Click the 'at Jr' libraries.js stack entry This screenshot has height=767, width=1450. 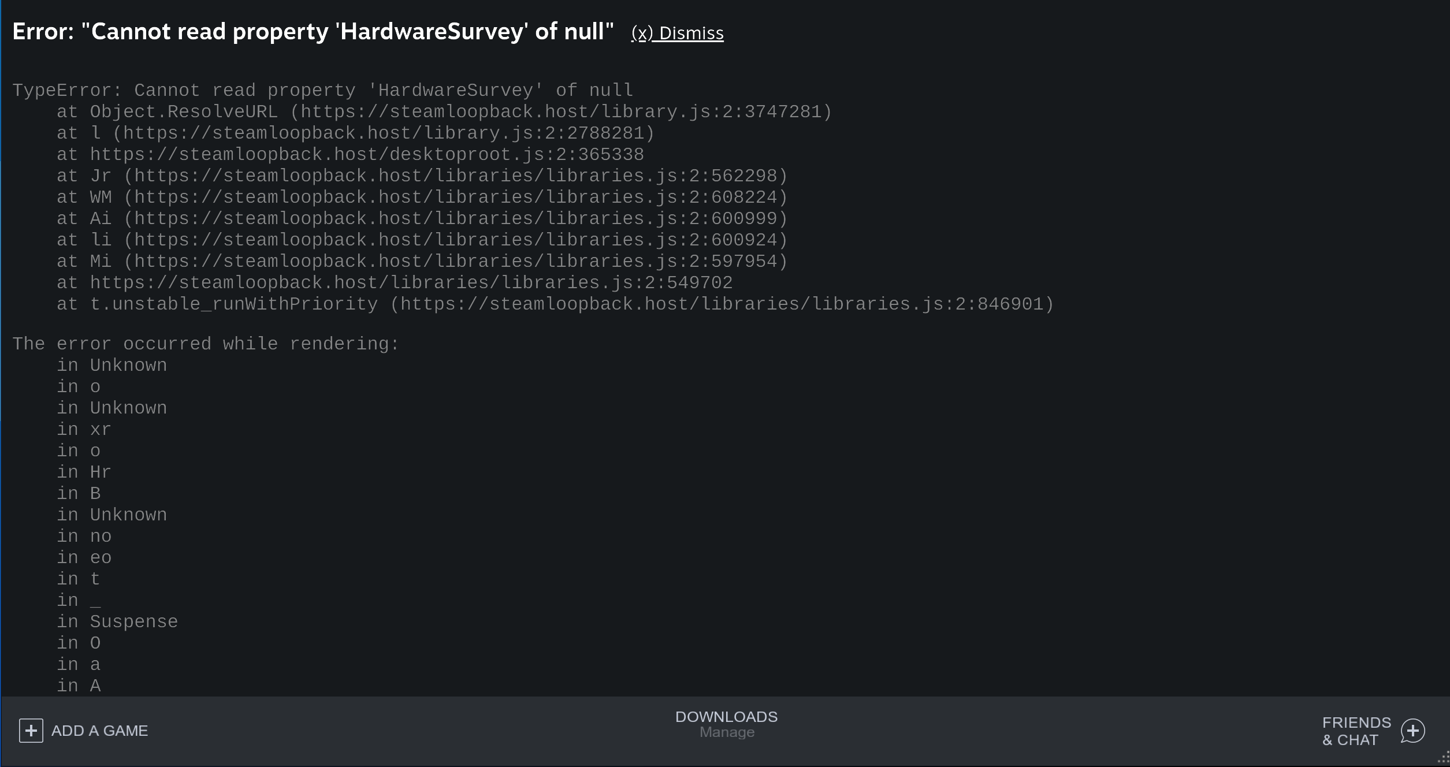(x=422, y=176)
